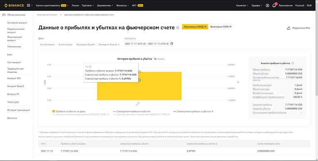Open the date range calendar icon
318x161 pixels.
(x=172, y=44)
